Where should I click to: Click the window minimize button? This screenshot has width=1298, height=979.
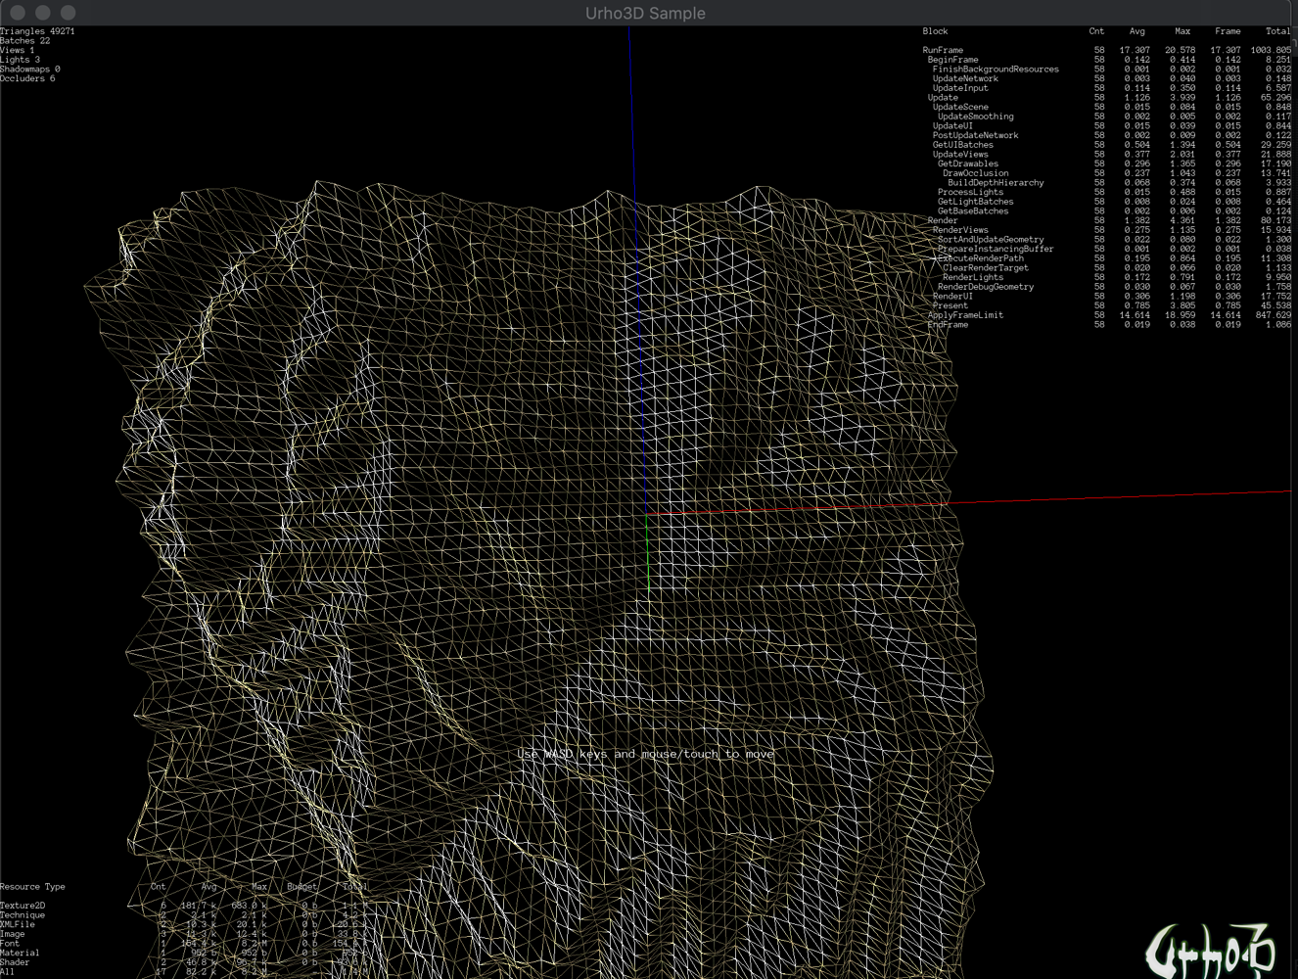click(x=43, y=13)
